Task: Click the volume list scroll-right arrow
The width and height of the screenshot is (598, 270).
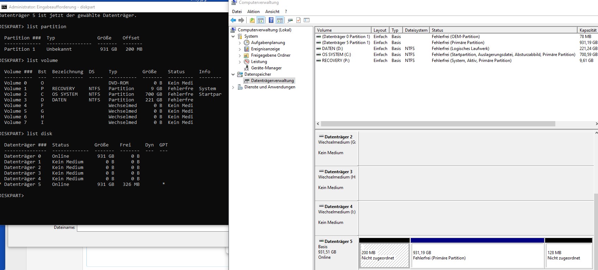Action: (596, 124)
